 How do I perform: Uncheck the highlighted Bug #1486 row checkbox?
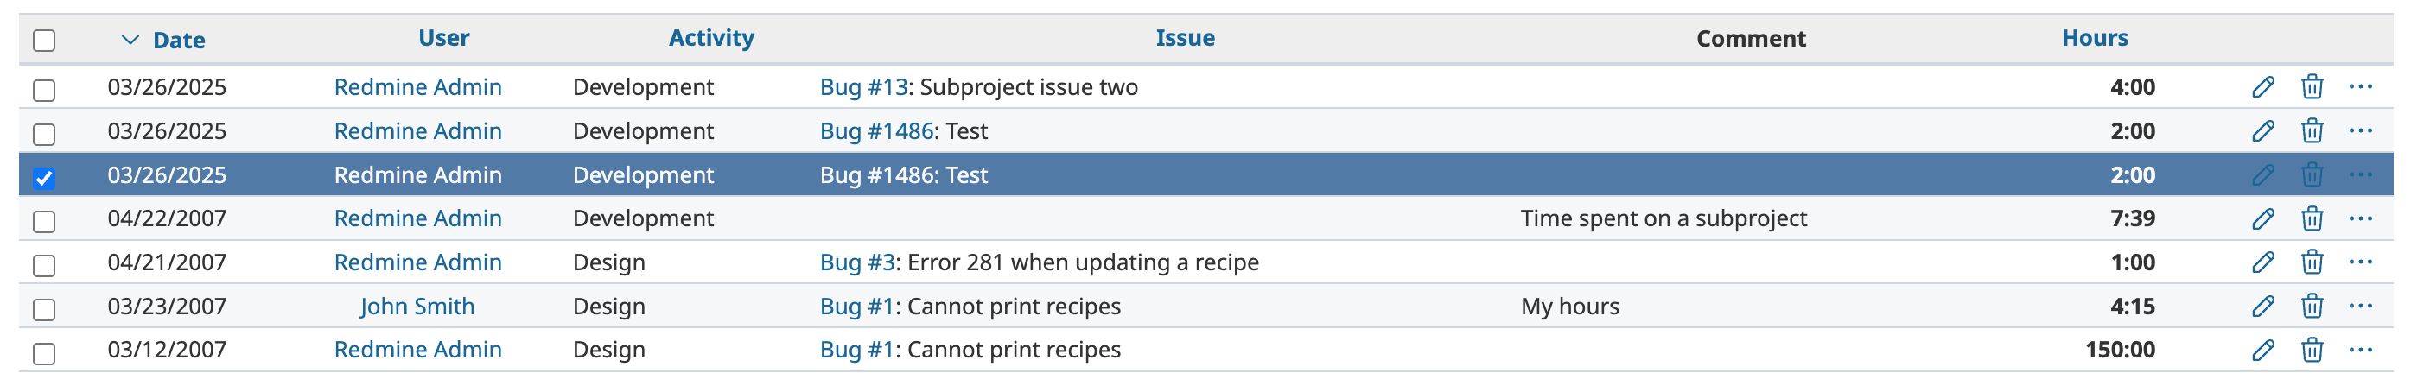pyautogui.click(x=44, y=178)
